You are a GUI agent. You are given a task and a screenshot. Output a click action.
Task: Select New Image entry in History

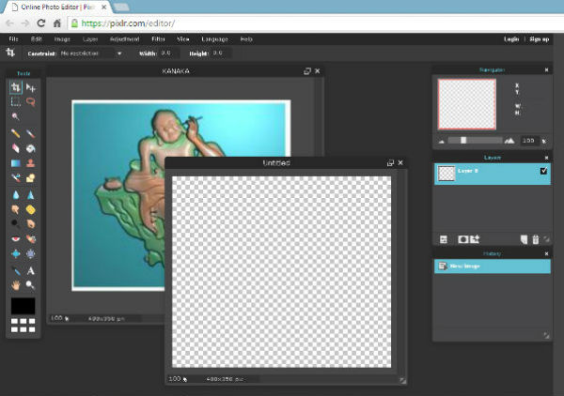492,267
